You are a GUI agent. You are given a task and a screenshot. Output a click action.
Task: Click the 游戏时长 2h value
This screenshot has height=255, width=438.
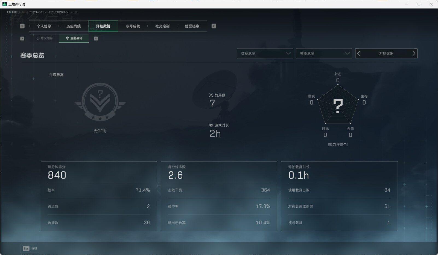pos(215,134)
